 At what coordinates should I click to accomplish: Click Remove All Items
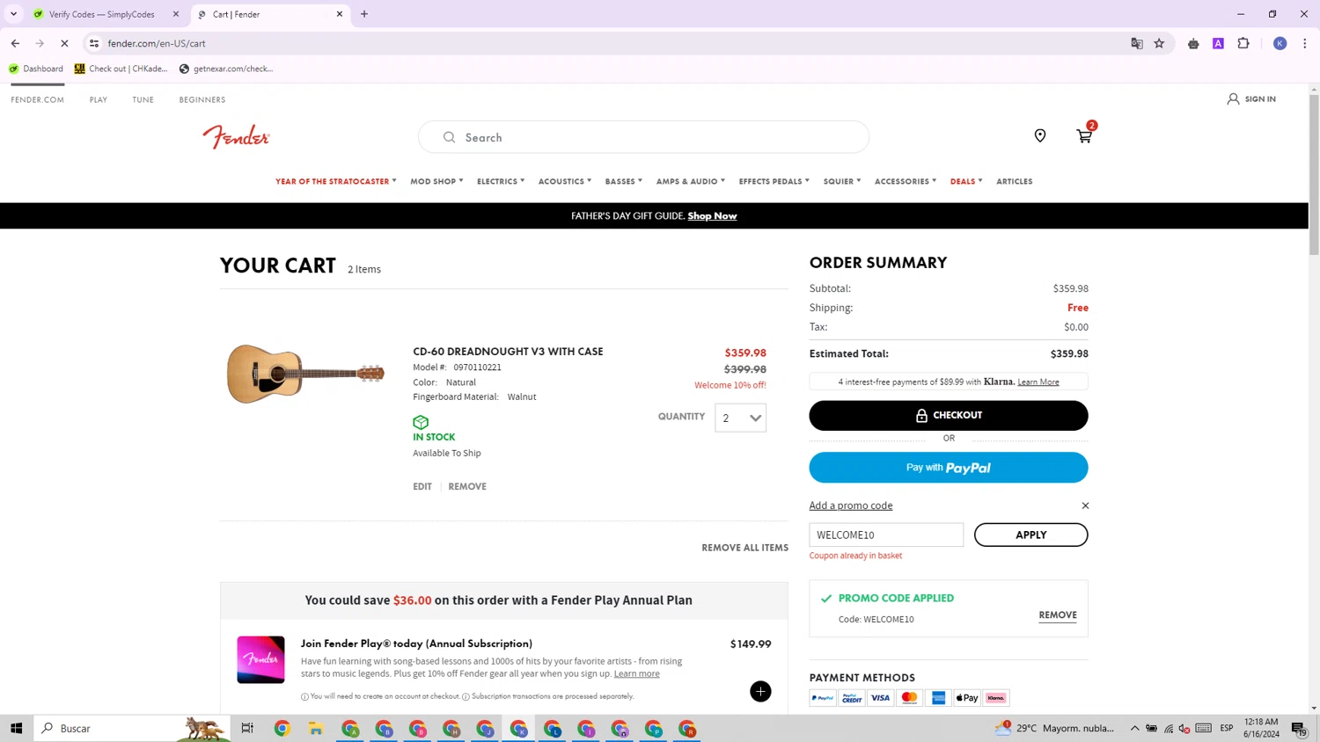coord(745,548)
